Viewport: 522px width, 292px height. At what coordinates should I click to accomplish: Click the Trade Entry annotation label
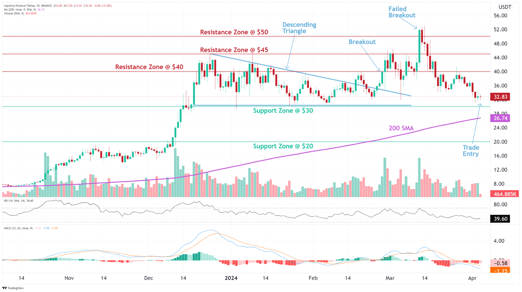[x=471, y=151]
